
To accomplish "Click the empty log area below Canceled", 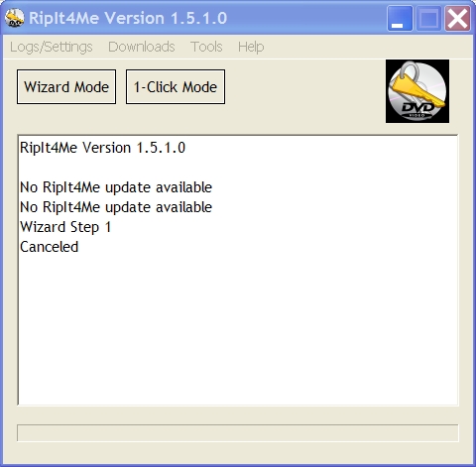I will (x=238, y=330).
